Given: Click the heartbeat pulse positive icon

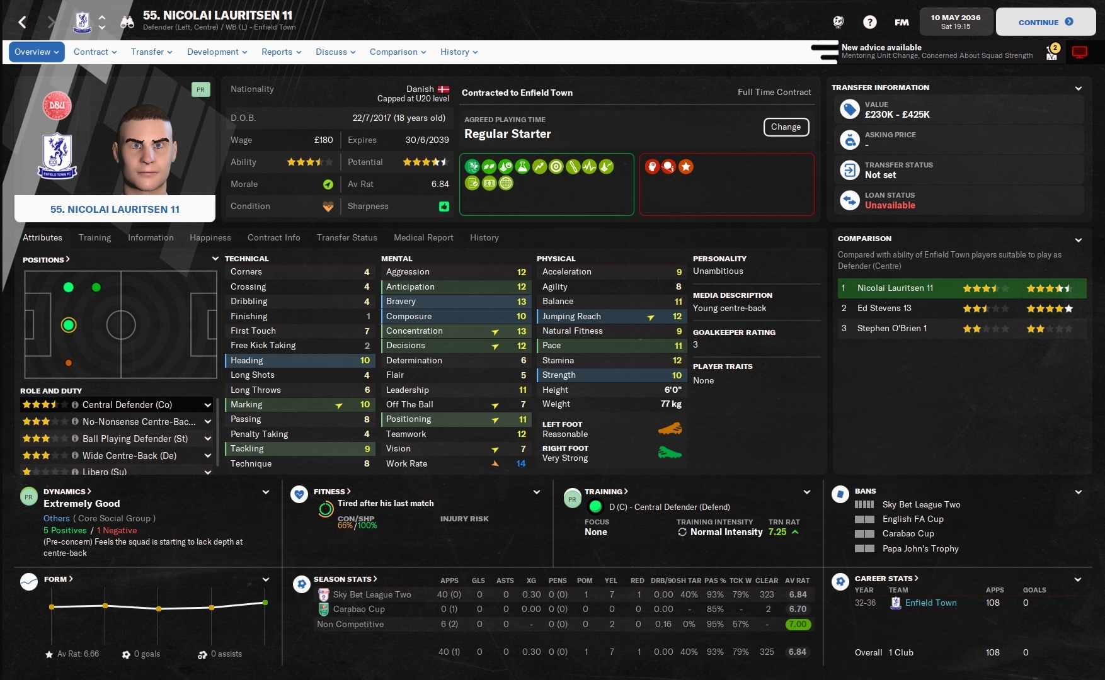Looking at the screenshot, I should click(x=589, y=167).
